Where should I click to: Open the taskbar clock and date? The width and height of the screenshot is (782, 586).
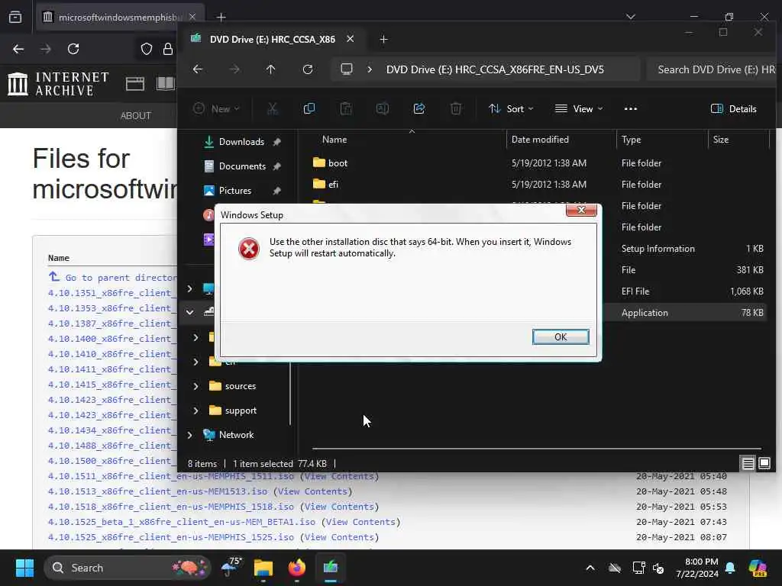(x=697, y=568)
